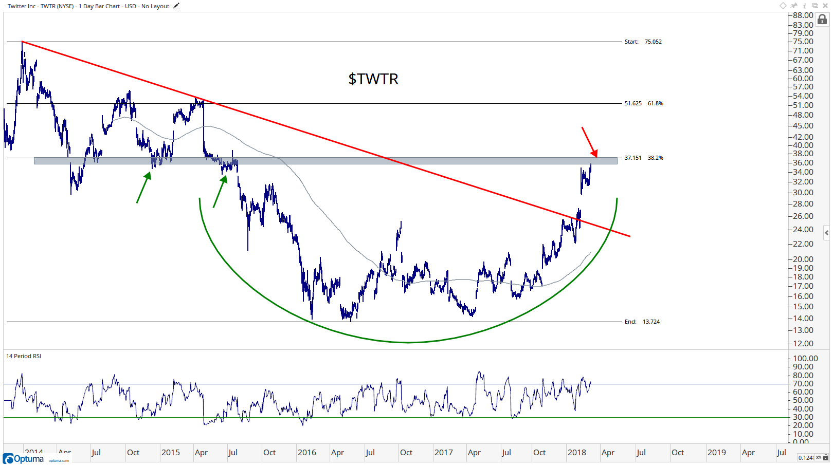Click the 70.00 value on the RSI scale
This screenshot has height=466, width=833.
(803, 384)
